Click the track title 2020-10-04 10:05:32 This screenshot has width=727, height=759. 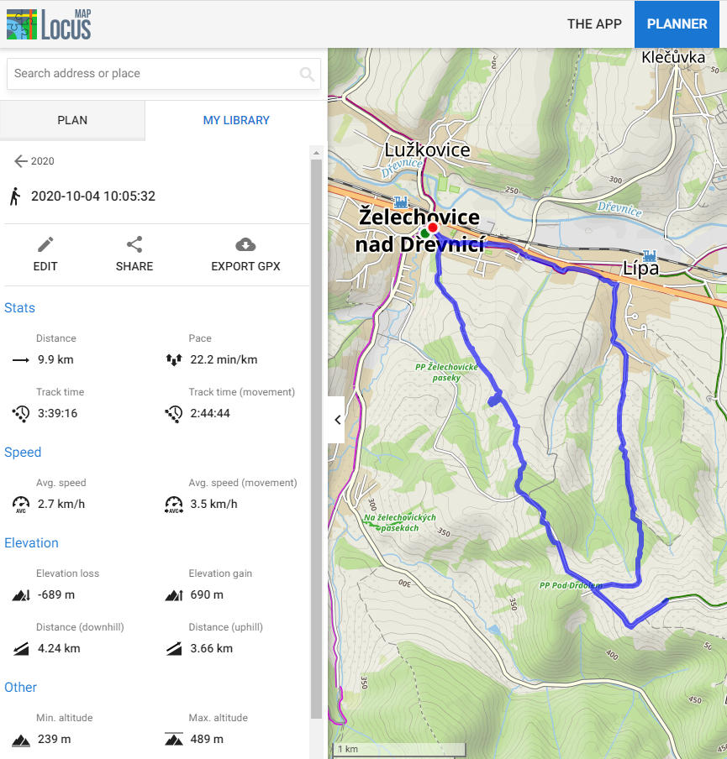(x=93, y=196)
